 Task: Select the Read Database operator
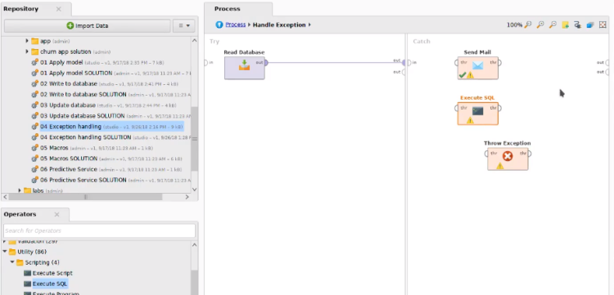pos(244,68)
